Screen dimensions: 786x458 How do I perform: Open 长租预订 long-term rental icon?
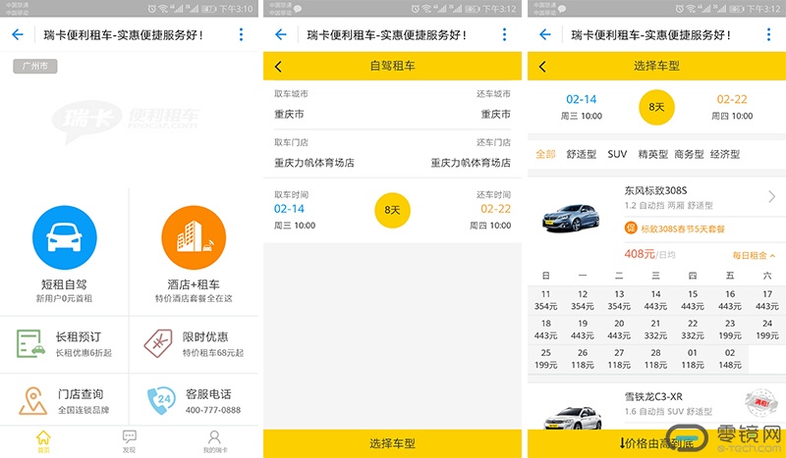[30, 343]
